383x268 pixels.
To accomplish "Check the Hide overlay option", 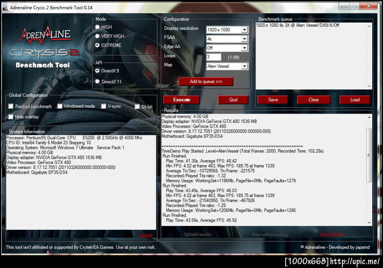I will click(10, 117).
